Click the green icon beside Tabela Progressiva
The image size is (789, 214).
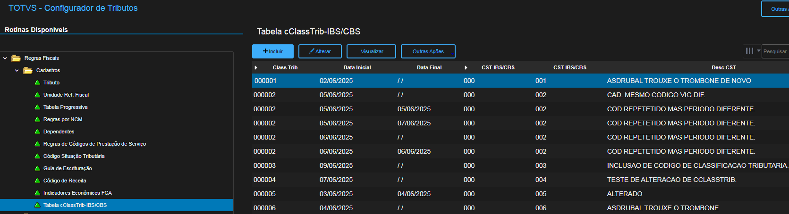pos(37,107)
